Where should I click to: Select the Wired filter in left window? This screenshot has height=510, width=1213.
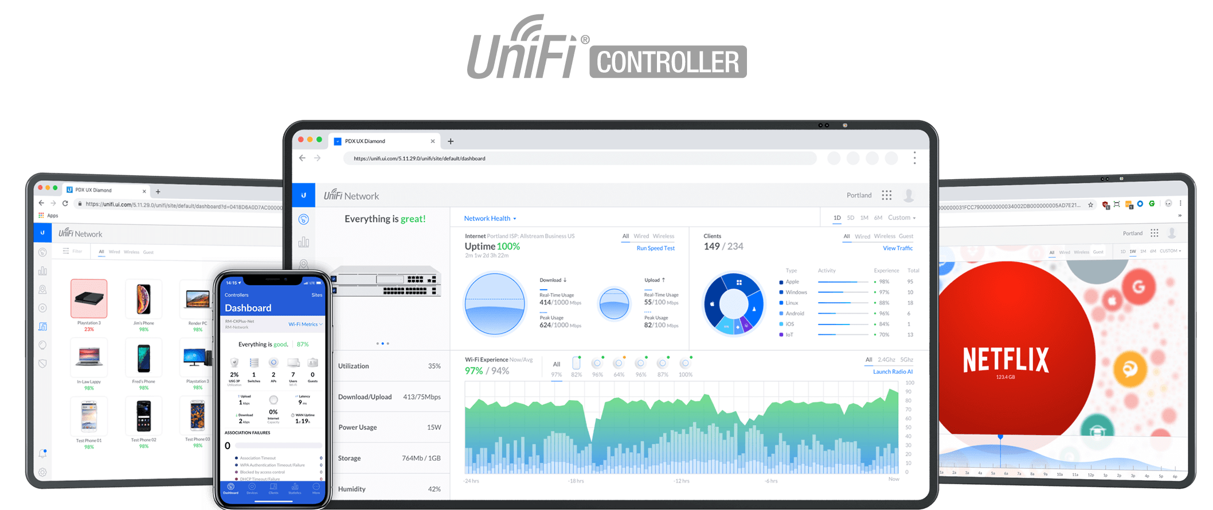coord(115,252)
